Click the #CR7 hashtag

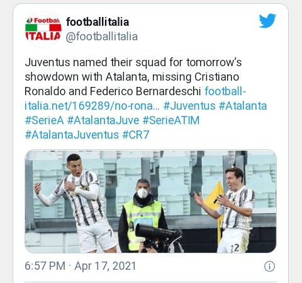pyautogui.click(x=136, y=135)
